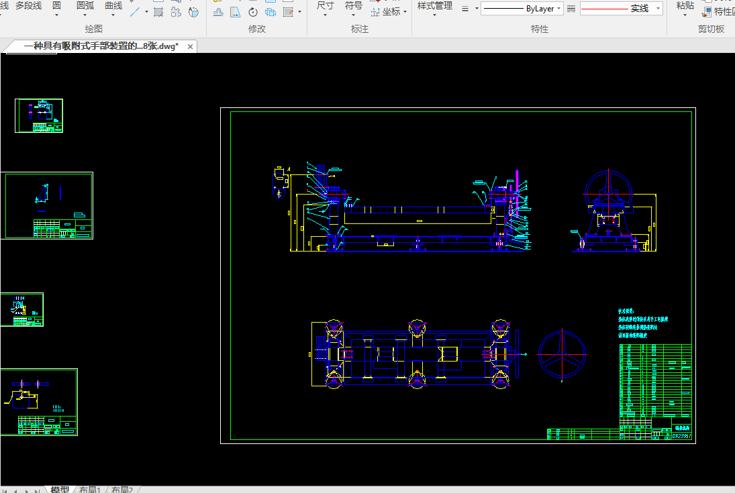This screenshot has height=493, width=735.
Task: Select the 模型 model tab
Action: coord(60,490)
